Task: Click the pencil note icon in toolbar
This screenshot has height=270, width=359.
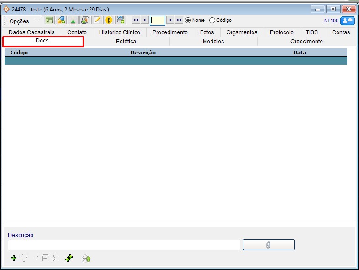Action: (x=96, y=20)
